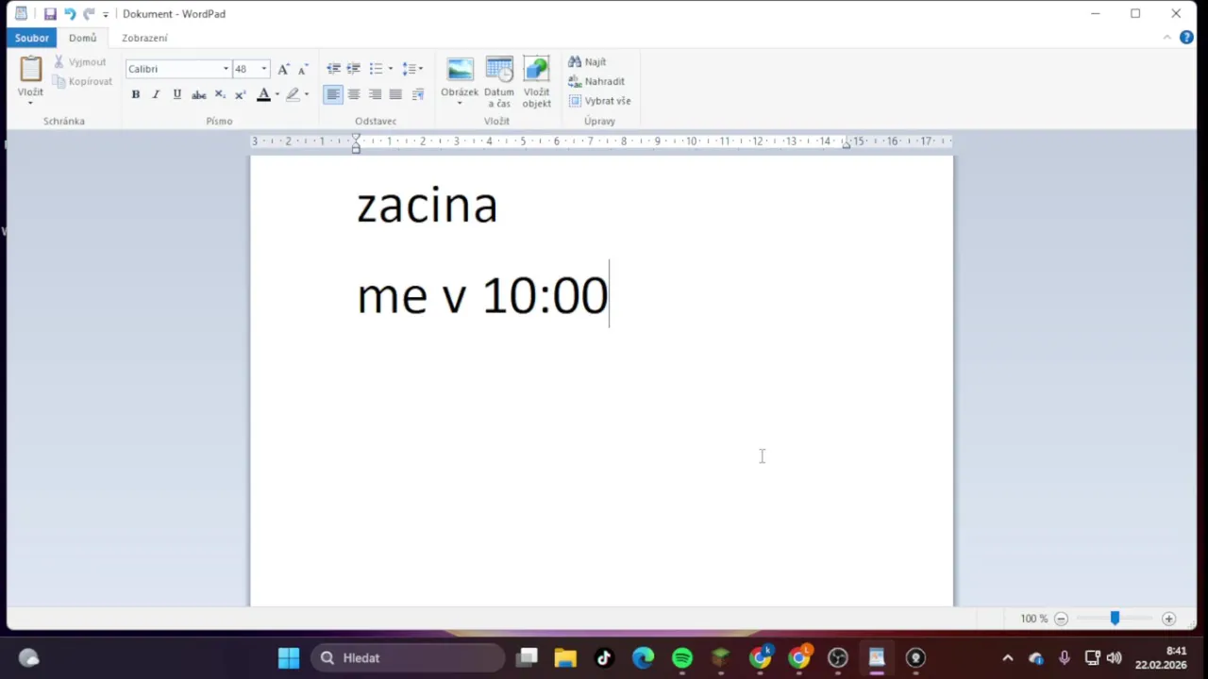Open the Soubor file menu
The image size is (1208, 679).
click(x=32, y=38)
